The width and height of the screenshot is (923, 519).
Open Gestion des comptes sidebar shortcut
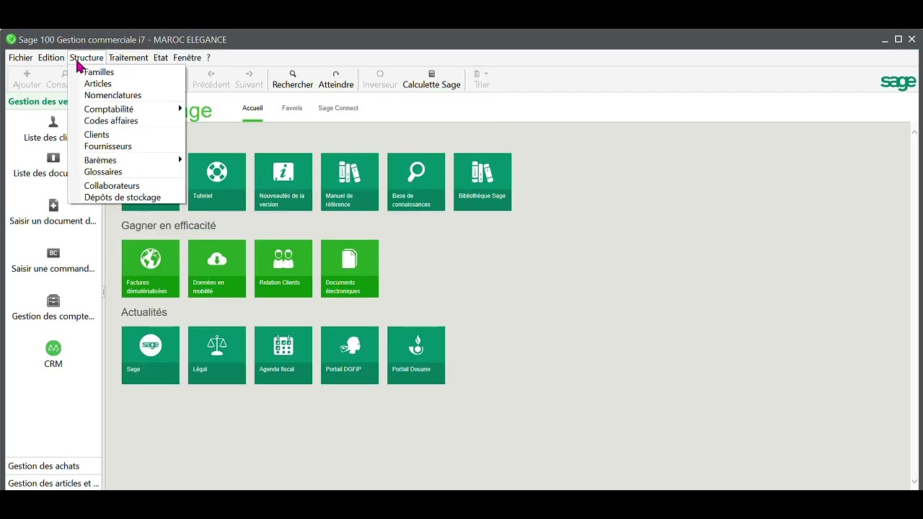coord(53,307)
